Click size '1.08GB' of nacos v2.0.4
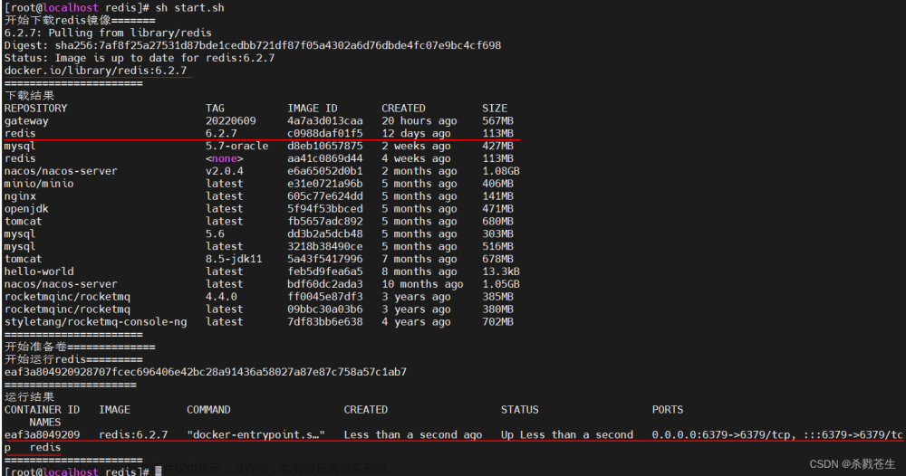This screenshot has width=906, height=476. tap(501, 171)
